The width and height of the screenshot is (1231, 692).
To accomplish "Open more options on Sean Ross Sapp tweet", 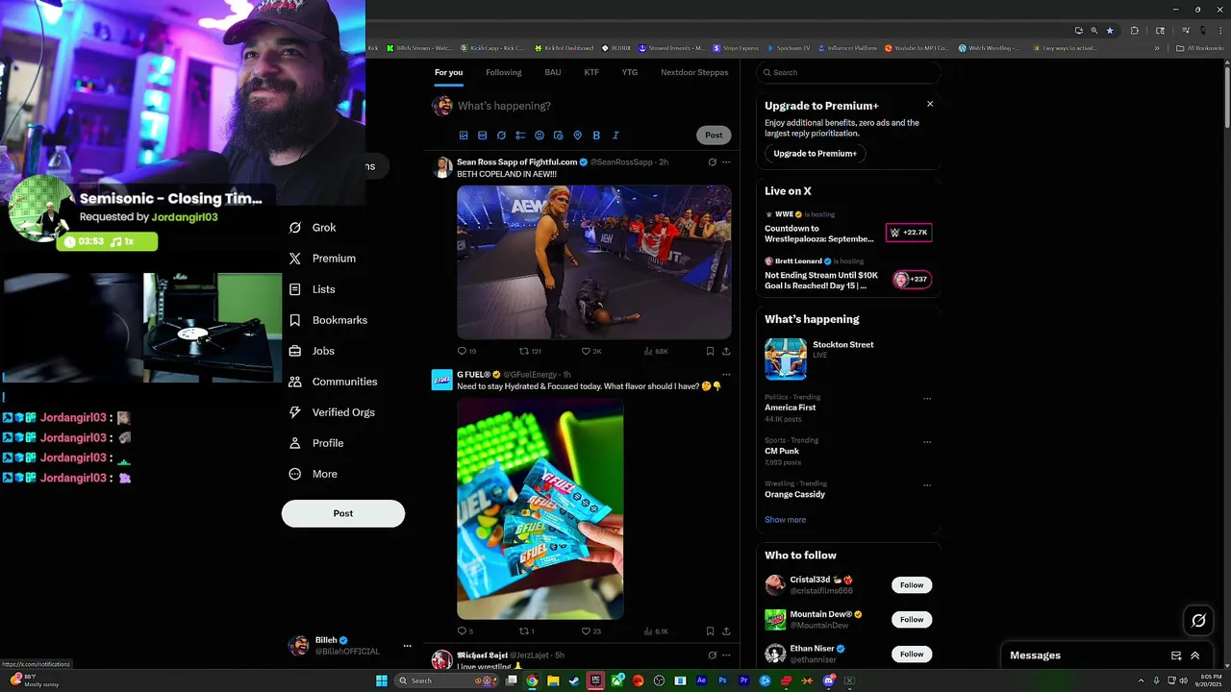I will (726, 162).
